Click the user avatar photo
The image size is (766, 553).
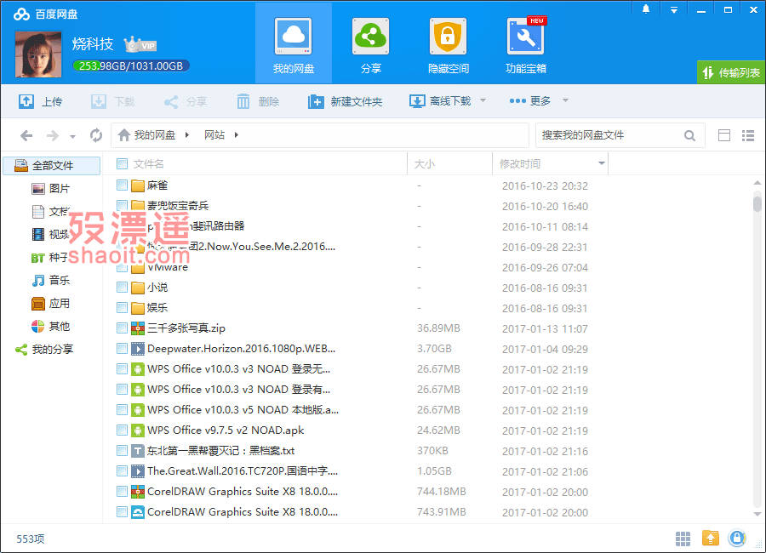click(x=38, y=54)
